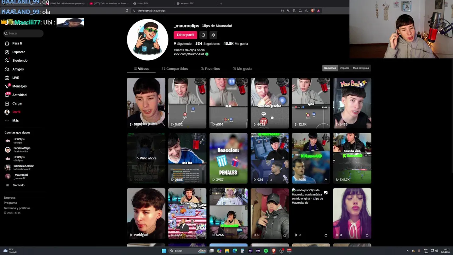
Task: Open the video with 12.7K views
Action: (311, 103)
